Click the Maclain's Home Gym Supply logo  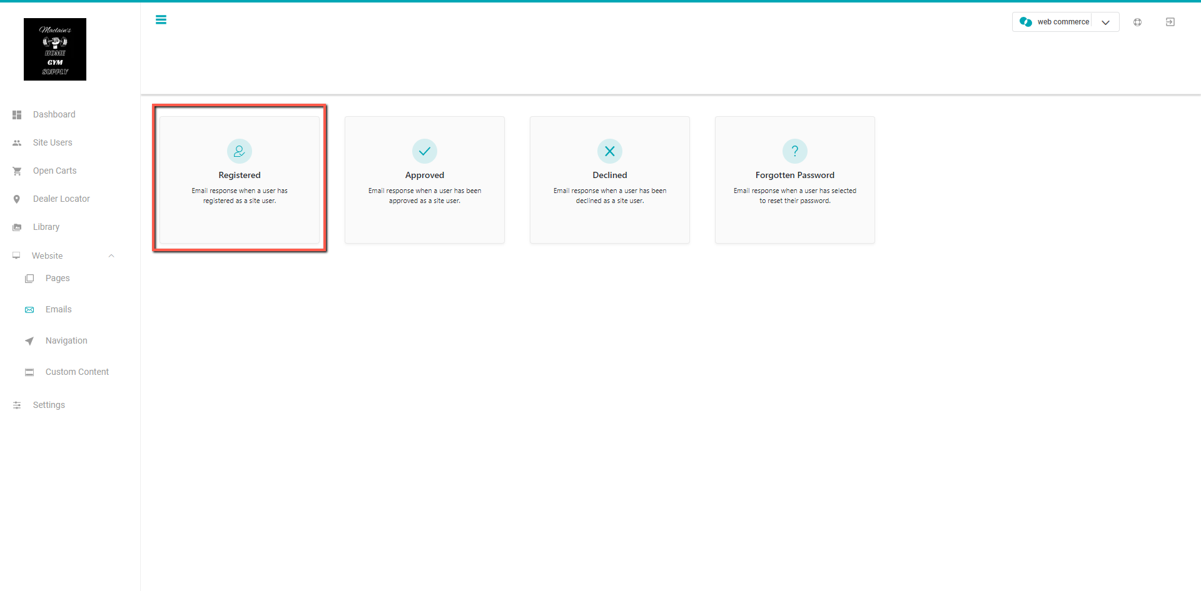55,49
